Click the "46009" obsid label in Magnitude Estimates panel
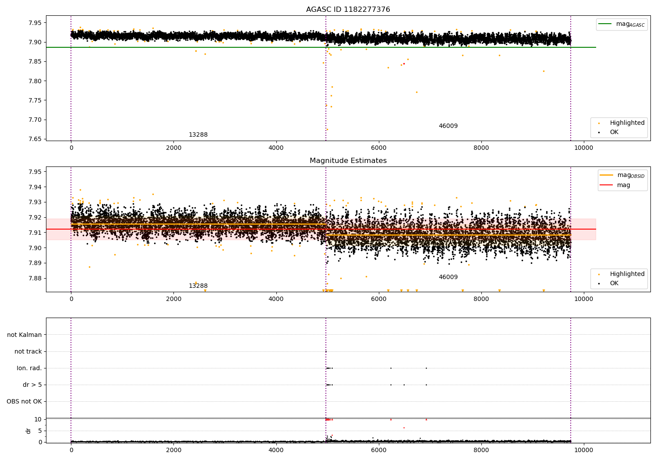 click(448, 277)
